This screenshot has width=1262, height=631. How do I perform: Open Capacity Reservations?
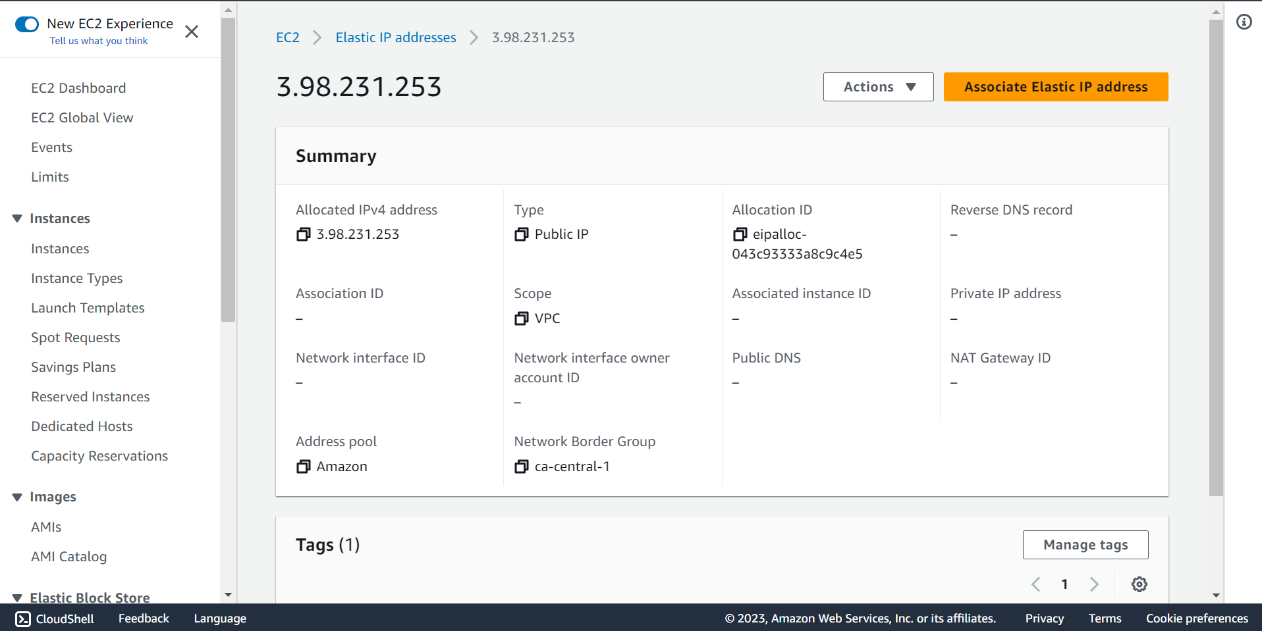point(99,456)
